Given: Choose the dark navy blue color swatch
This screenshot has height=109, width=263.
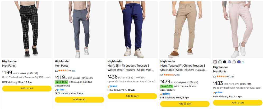Looking at the screenshot, I should tap(239, 62).
